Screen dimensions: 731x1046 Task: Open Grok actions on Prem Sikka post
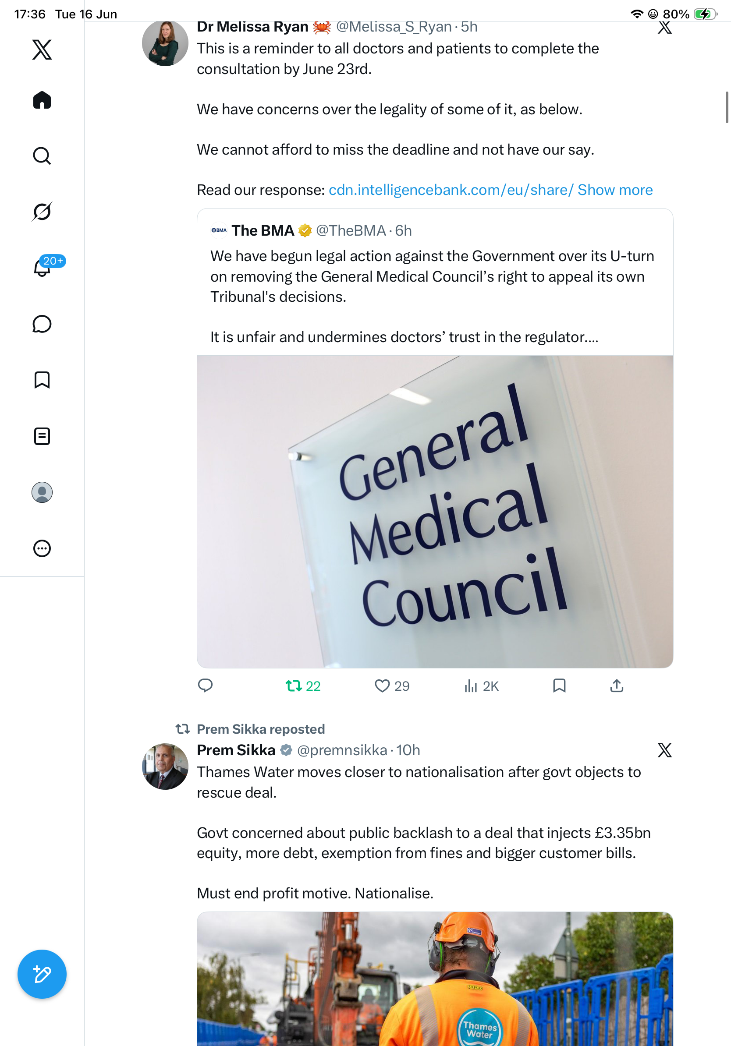(x=664, y=750)
